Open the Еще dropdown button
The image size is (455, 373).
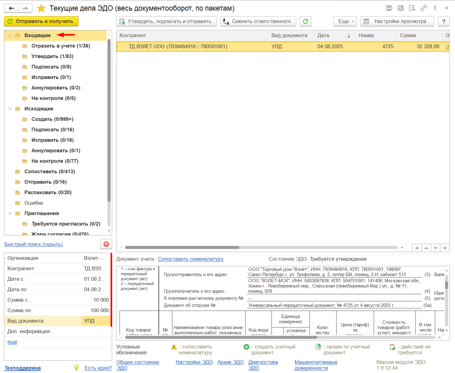(345, 22)
